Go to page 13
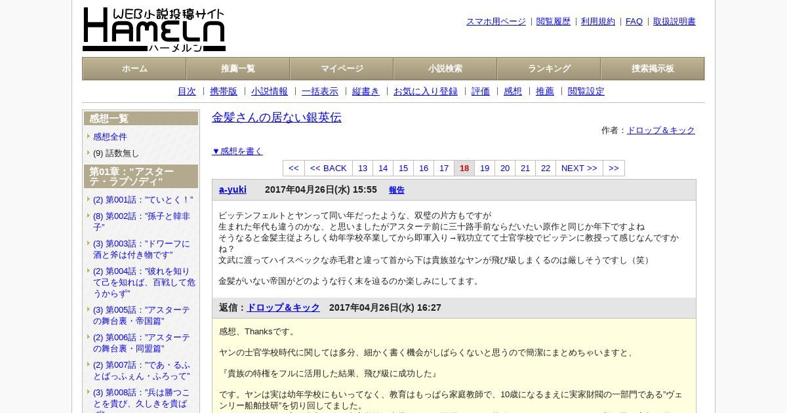 coord(363,168)
